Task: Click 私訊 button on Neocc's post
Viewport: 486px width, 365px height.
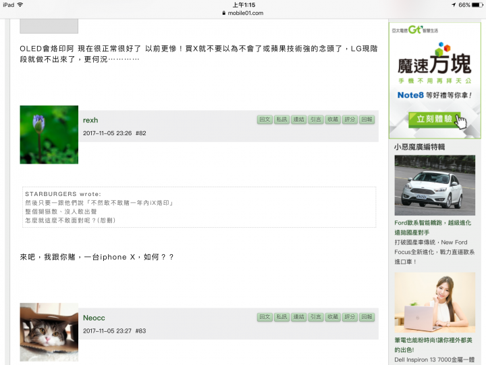Action: click(281, 317)
